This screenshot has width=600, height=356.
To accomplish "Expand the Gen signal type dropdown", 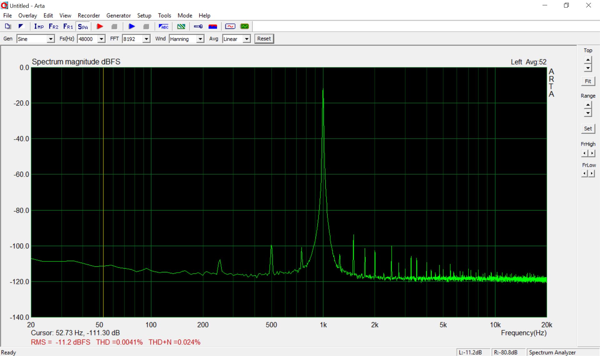I will (51, 39).
